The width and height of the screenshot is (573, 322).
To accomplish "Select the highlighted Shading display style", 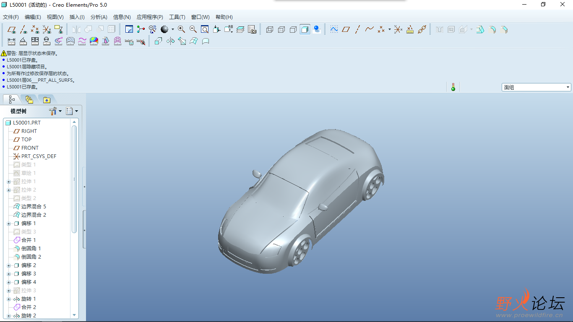I will coord(305,29).
